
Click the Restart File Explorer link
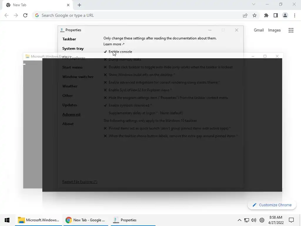(x=80, y=182)
